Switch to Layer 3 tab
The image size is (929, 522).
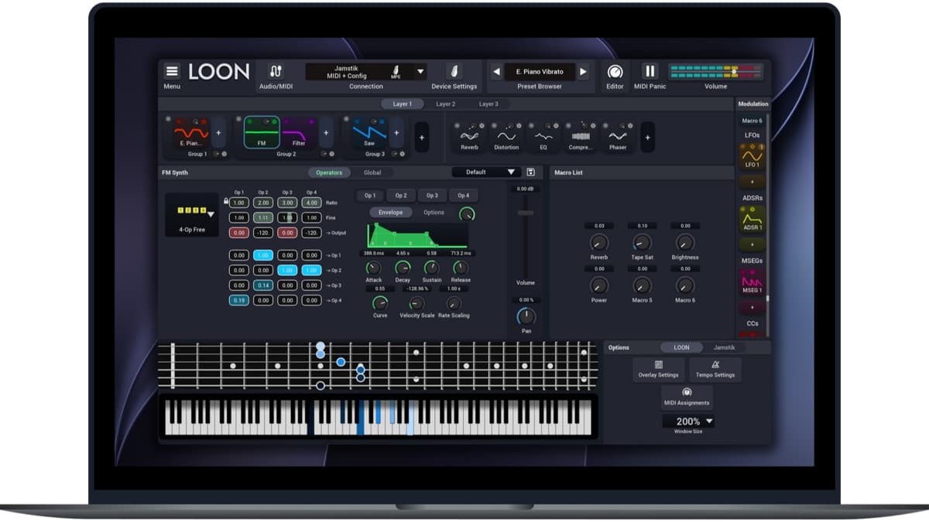(x=488, y=104)
